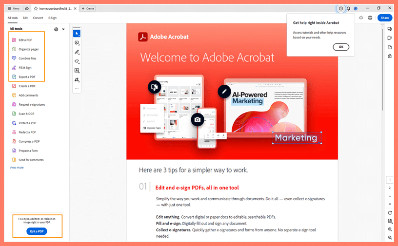
Task: Open the Convert tab
Action: click(x=38, y=18)
